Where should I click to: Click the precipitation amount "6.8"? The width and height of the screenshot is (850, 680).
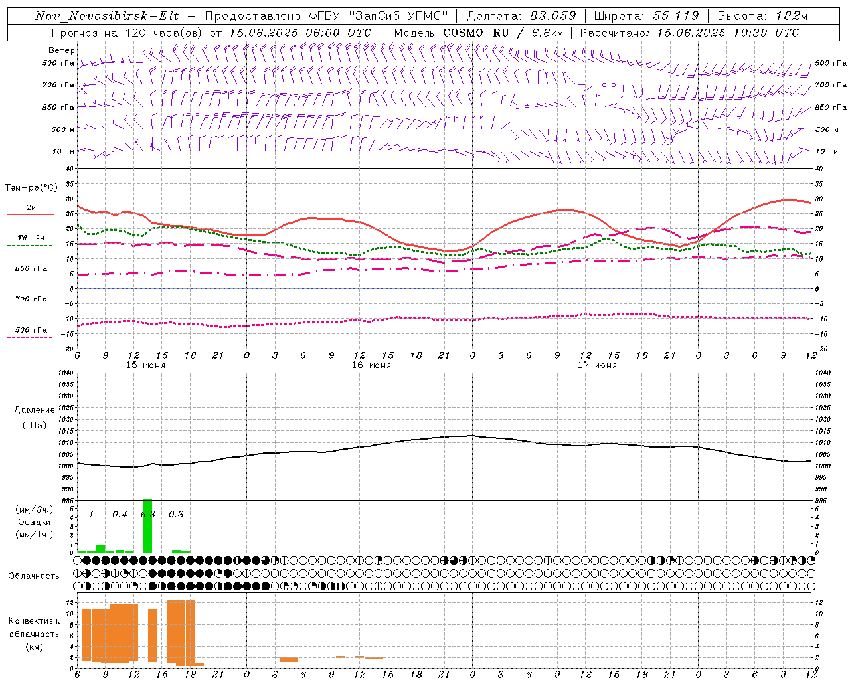tap(147, 515)
